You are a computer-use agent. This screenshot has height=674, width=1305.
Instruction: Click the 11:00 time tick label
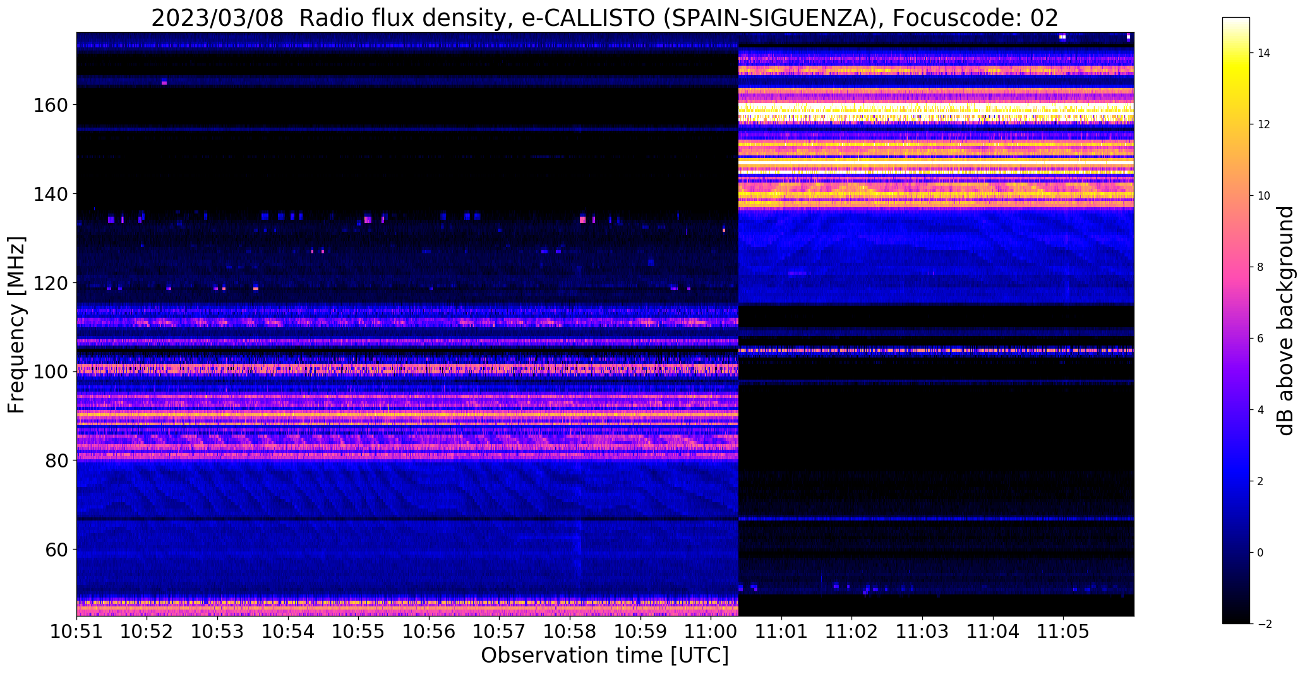coord(711,632)
